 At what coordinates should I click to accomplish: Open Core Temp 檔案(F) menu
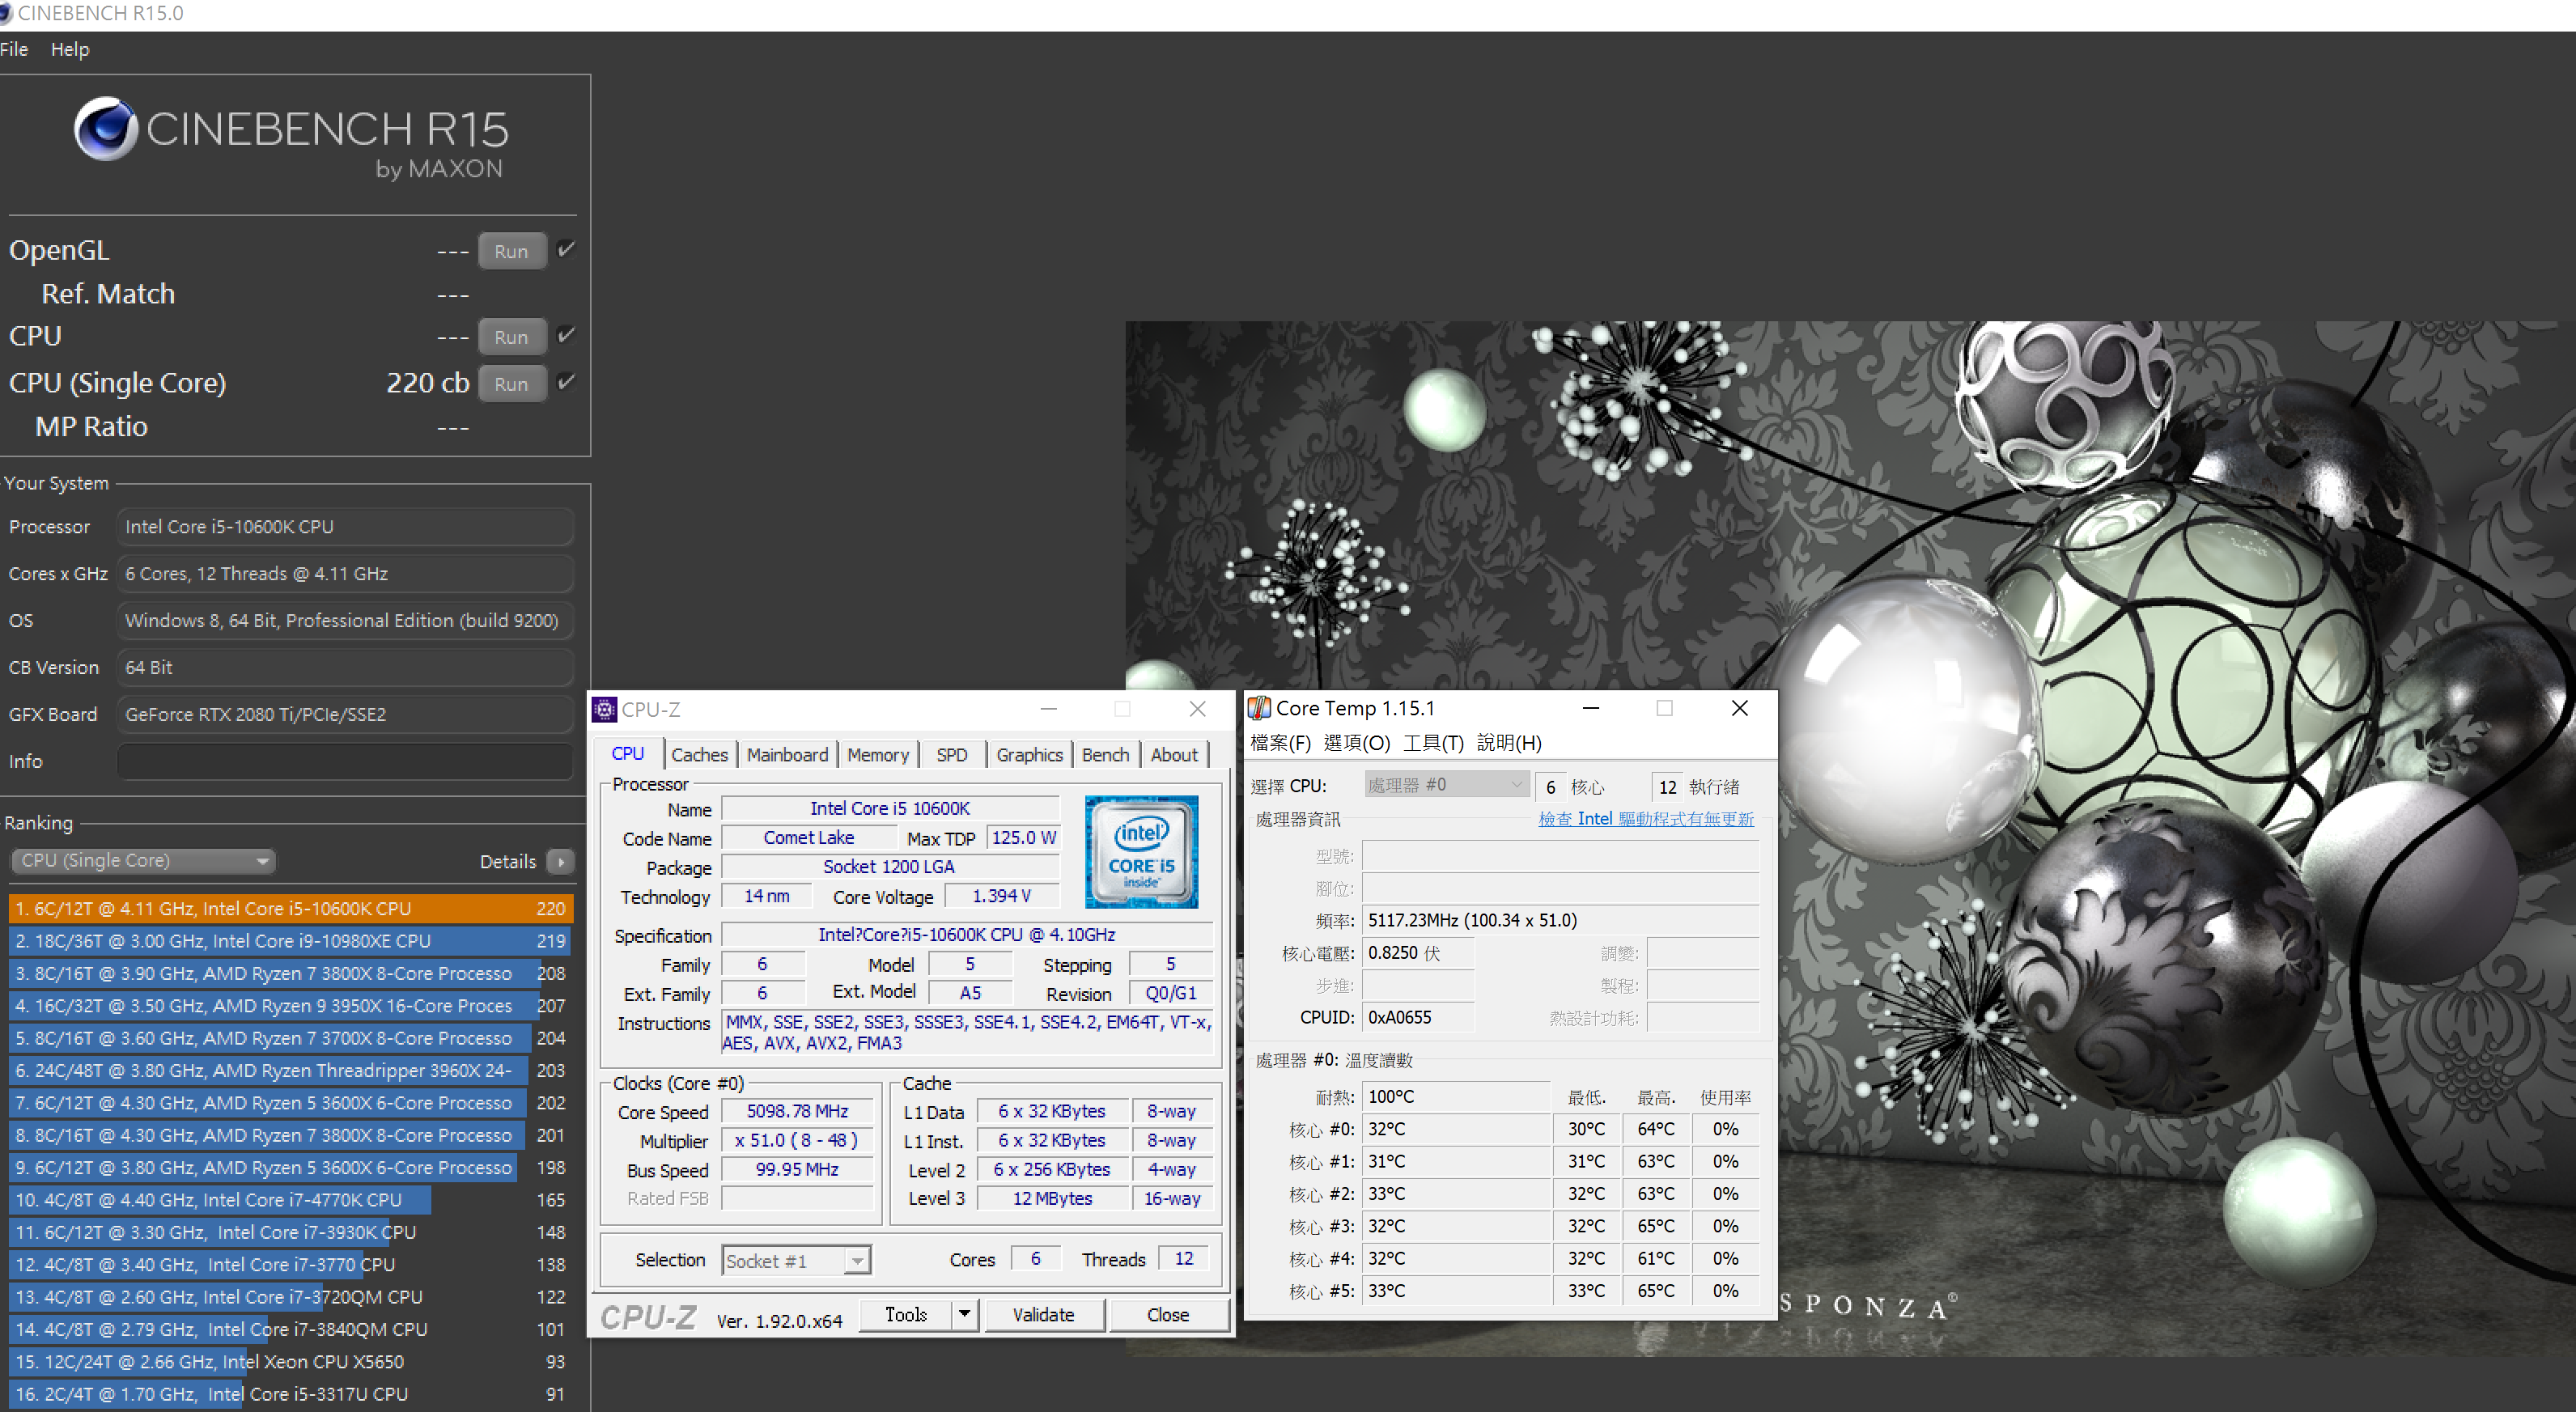[1280, 743]
